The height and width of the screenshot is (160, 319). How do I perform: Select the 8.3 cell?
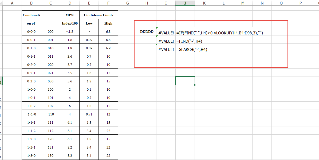coord(70,155)
